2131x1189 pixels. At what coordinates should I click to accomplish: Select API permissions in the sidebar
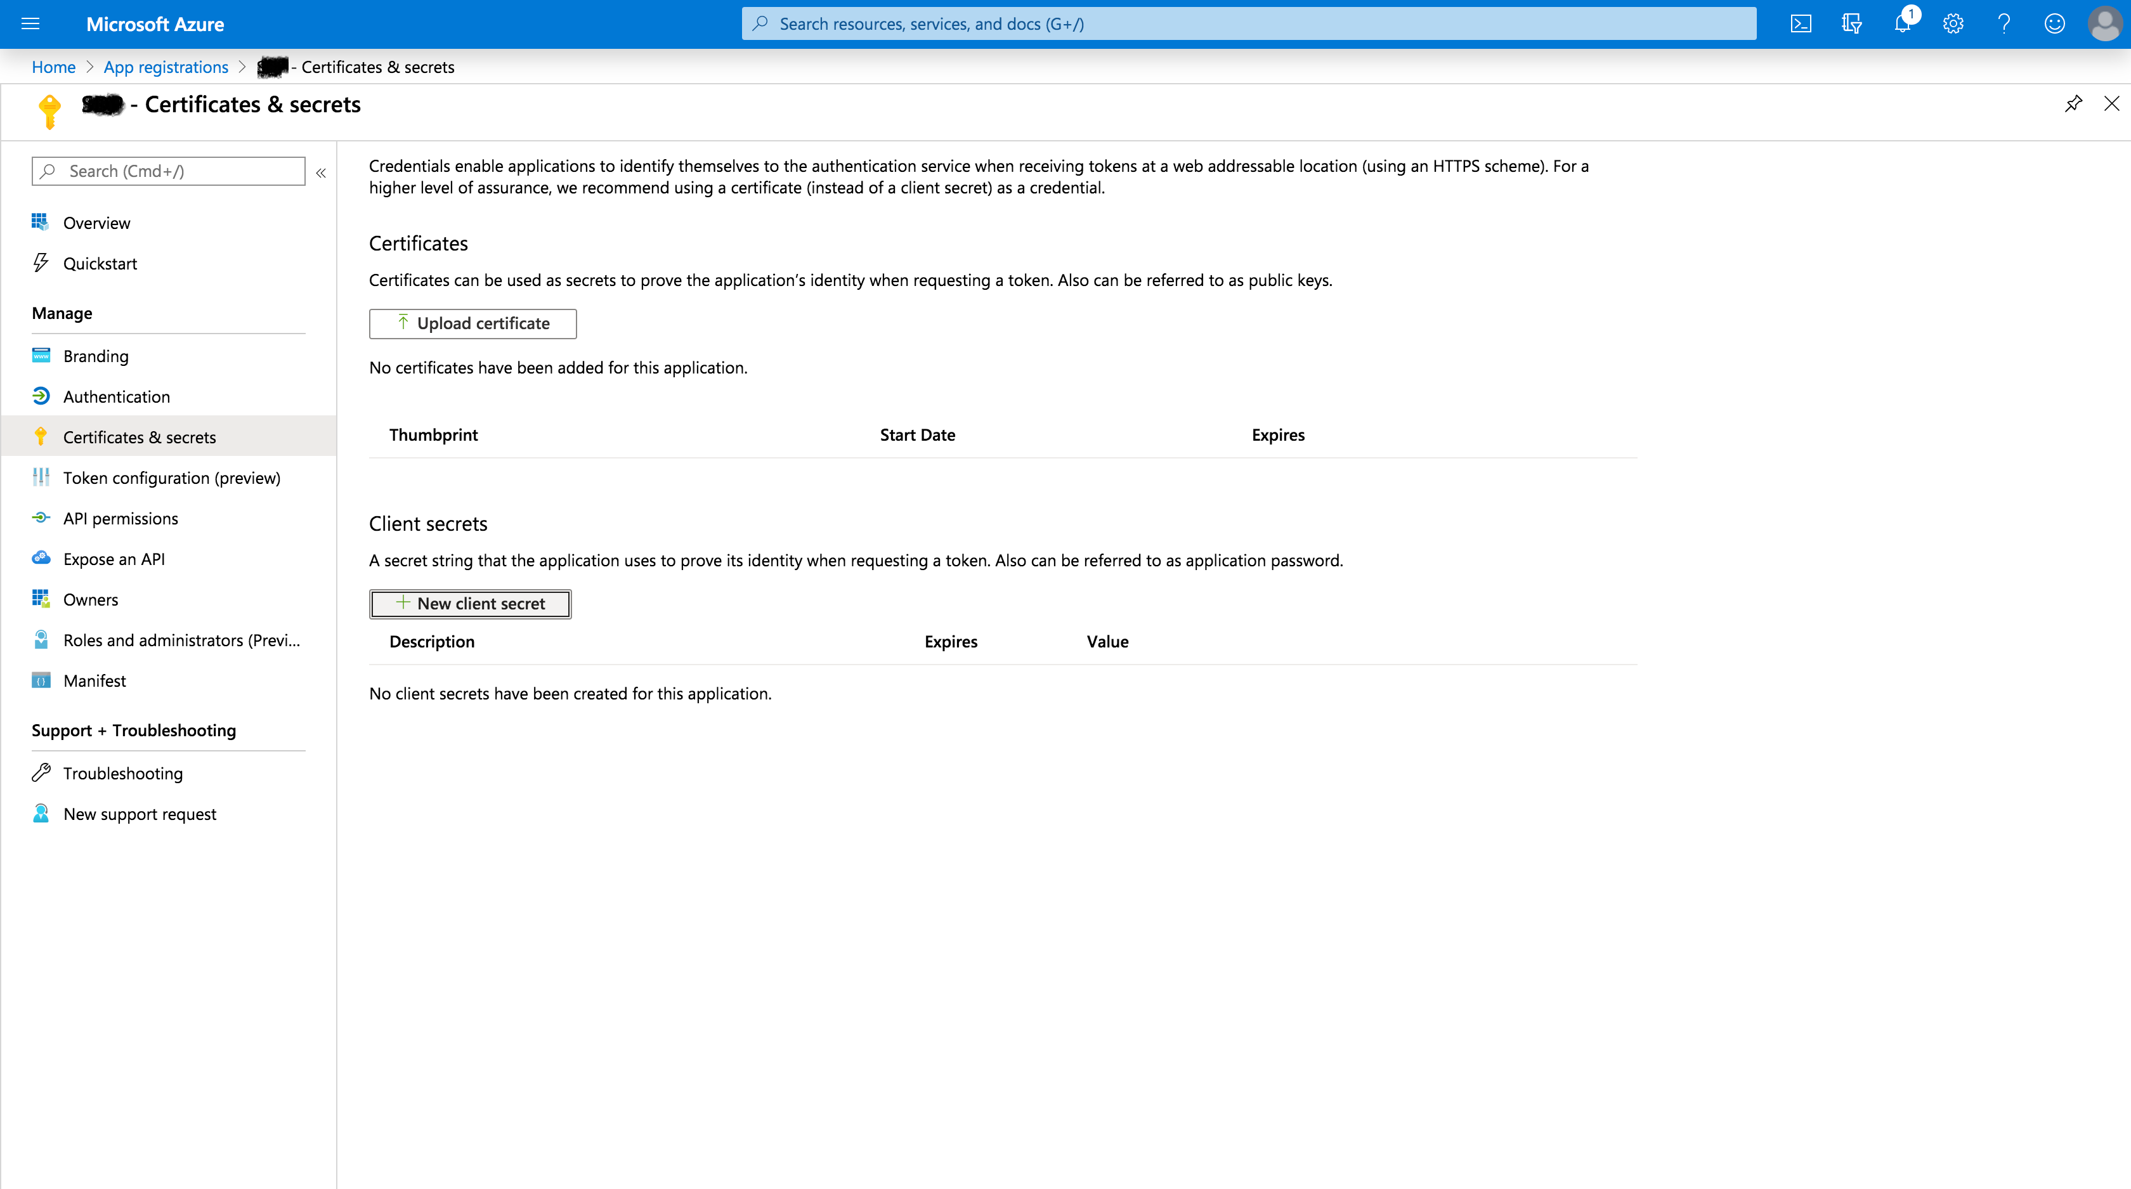[x=121, y=519]
